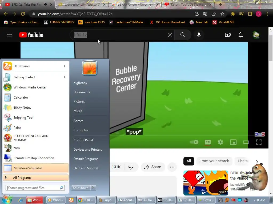Open the YouTube guide hamburger menu

[x=10, y=35]
